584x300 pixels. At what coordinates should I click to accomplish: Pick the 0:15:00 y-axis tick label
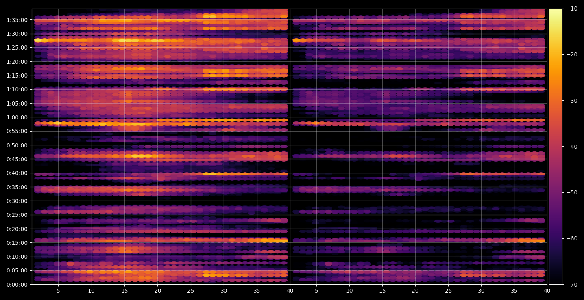coord(17,243)
